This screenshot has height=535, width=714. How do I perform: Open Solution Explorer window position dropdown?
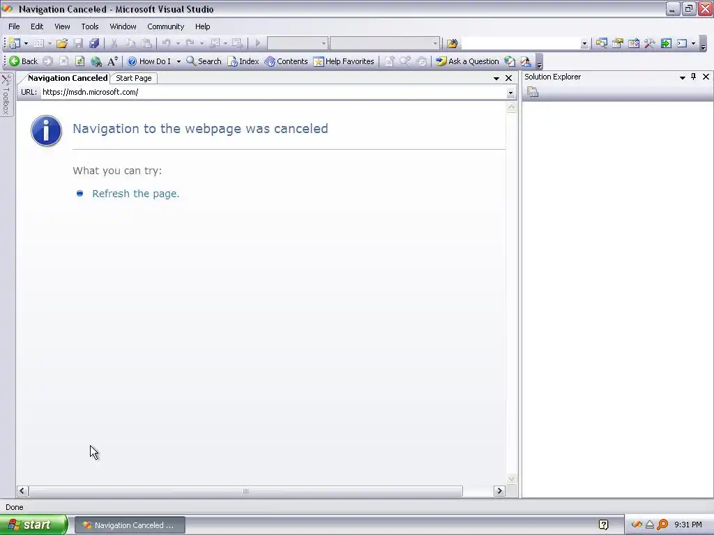682,77
